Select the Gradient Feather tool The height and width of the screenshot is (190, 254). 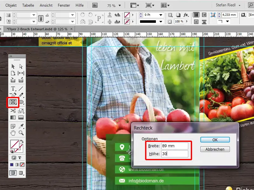(x=21, y=117)
